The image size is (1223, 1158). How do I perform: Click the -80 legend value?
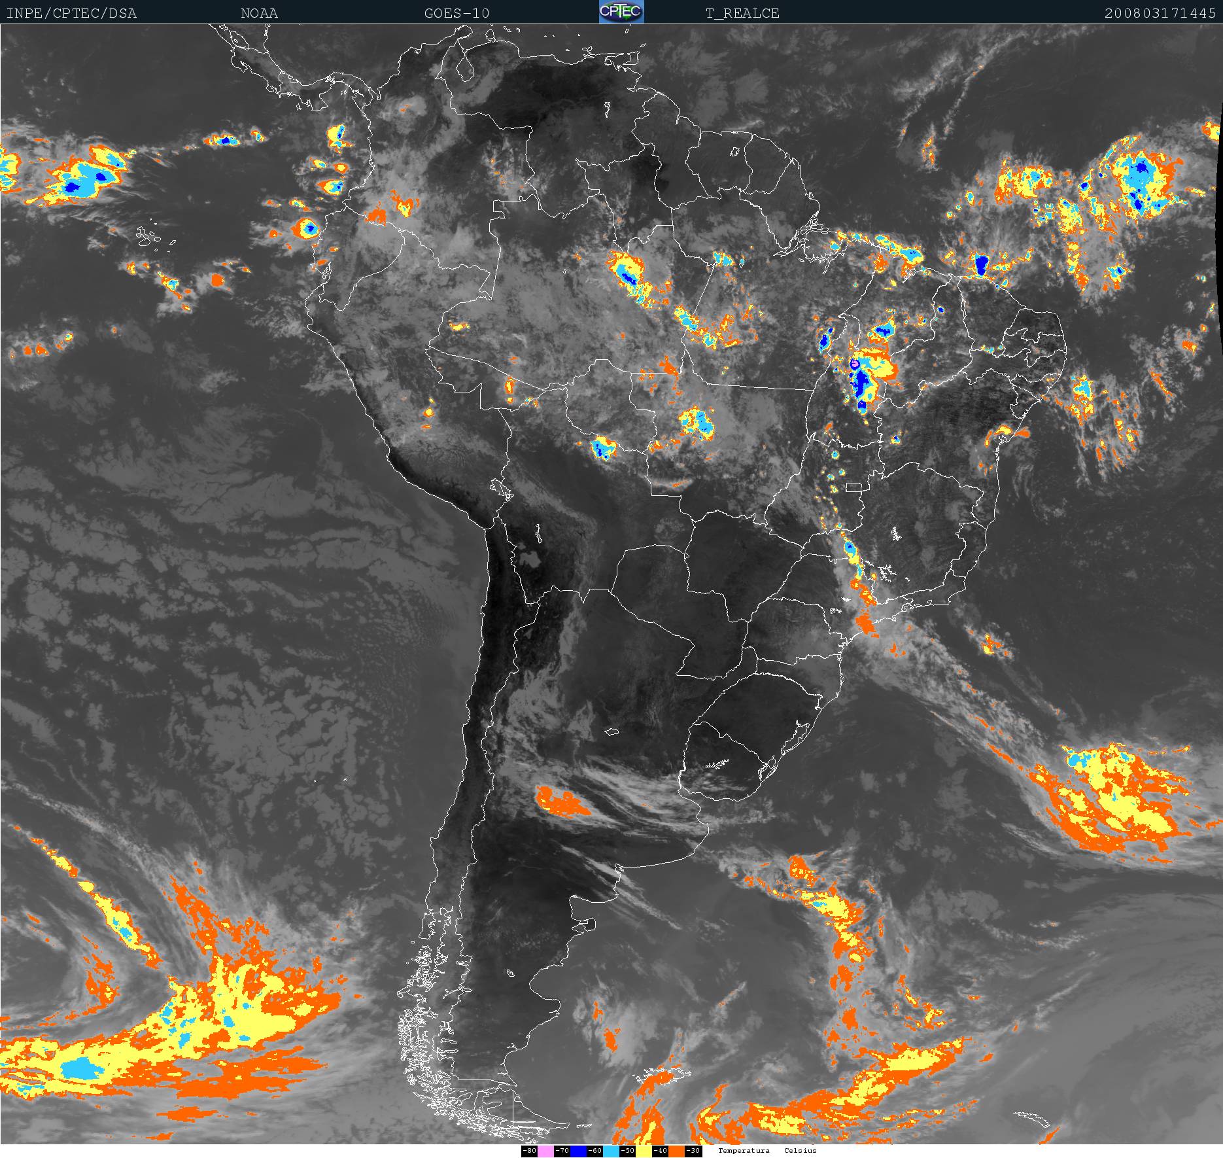pos(530,1151)
